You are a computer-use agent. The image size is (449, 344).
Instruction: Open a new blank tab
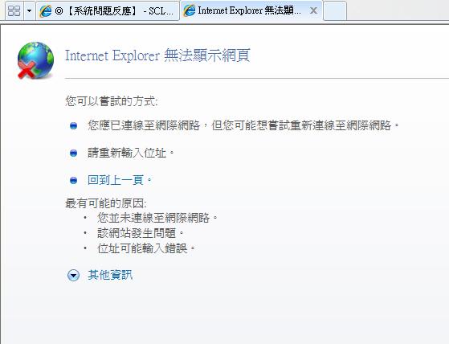[335, 11]
